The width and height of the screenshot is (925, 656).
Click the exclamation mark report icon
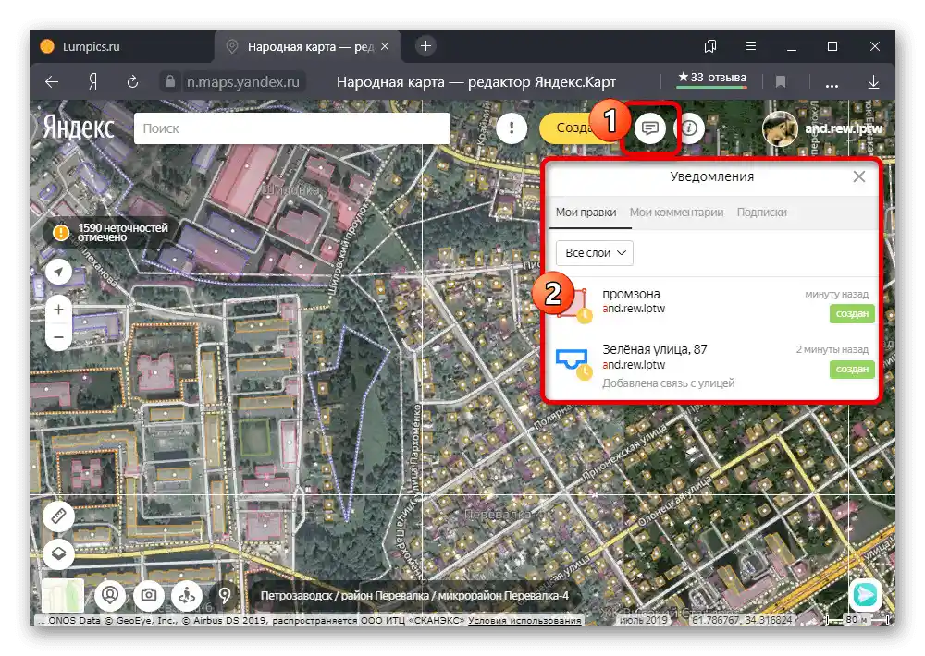tap(511, 128)
